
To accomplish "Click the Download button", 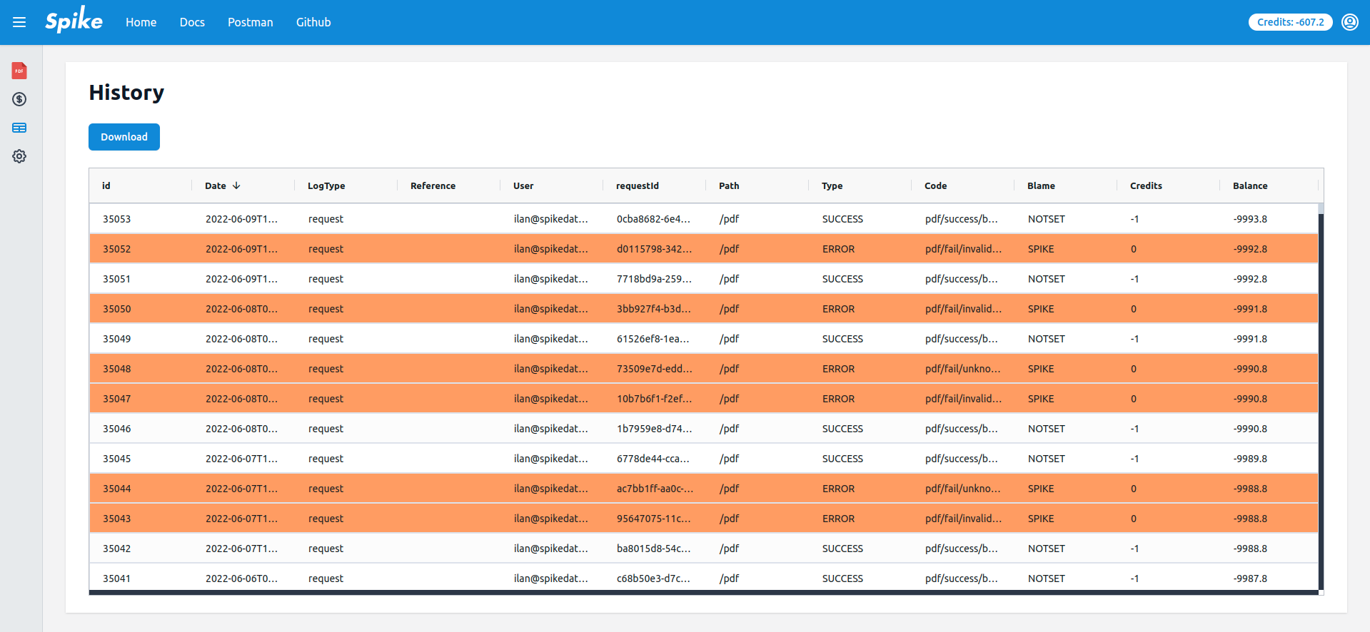I will (x=124, y=137).
